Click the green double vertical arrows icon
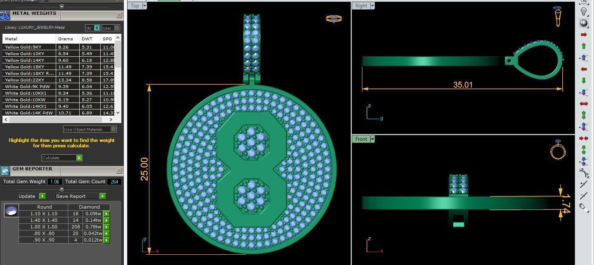The width and height of the screenshot is (594, 265). point(584,115)
